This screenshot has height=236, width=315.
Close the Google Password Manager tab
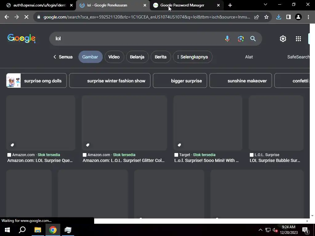(218, 5)
